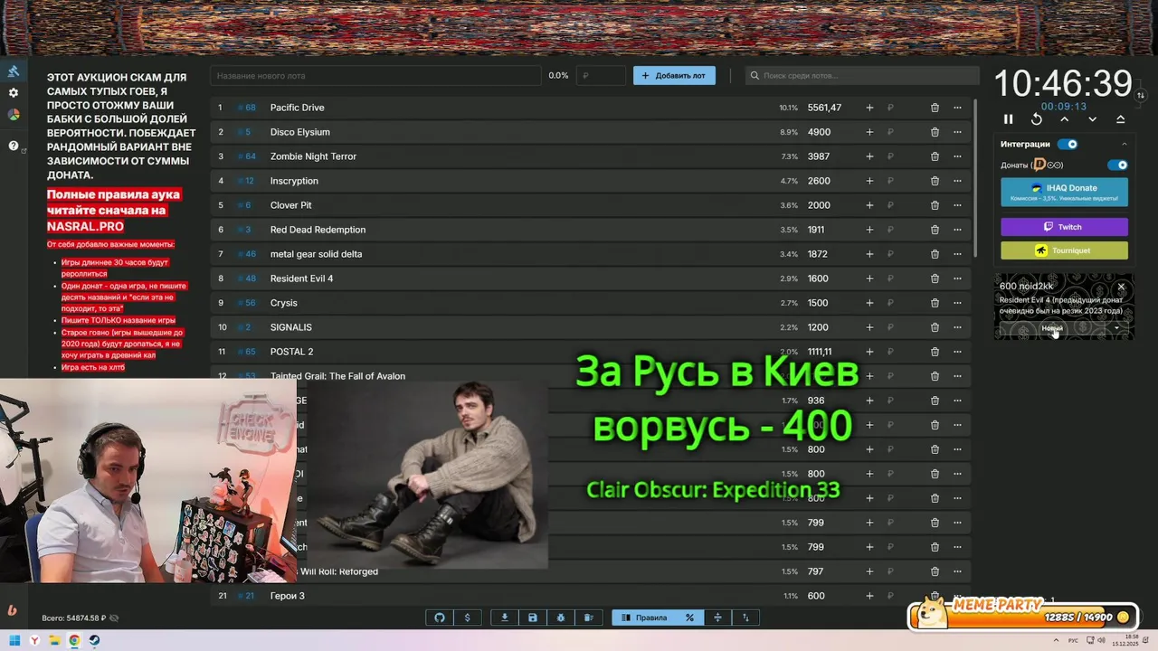This screenshot has height=651, width=1158.
Task: Click the lots list vertical scrollbar
Action: click(975, 176)
